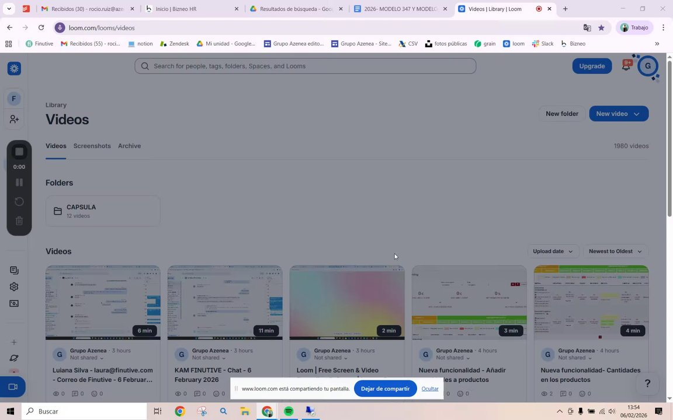Expand Not shared on the Luiana Silva video

[x=86, y=358]
